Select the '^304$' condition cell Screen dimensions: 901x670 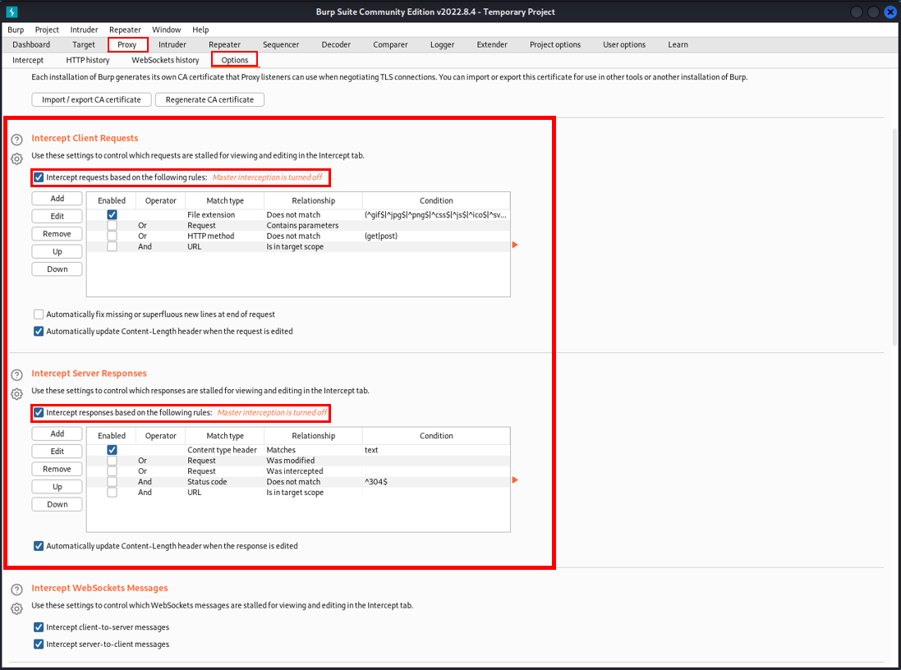tap(436, 481)
